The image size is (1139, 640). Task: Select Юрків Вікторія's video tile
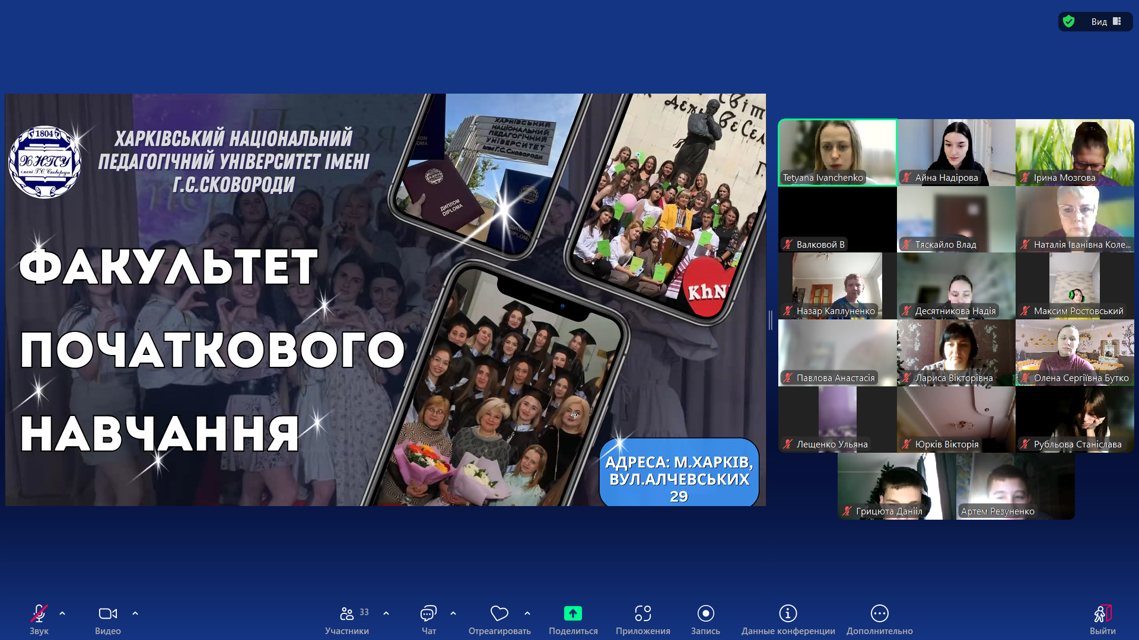(x=956, y=420)
